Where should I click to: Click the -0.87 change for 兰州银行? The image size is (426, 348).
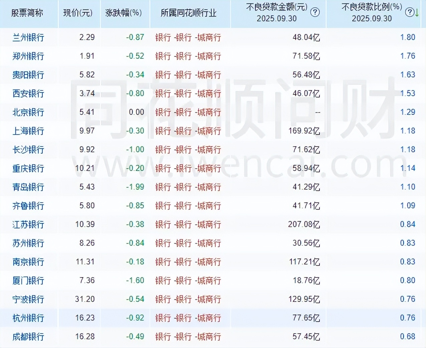[x=135, y=37]
